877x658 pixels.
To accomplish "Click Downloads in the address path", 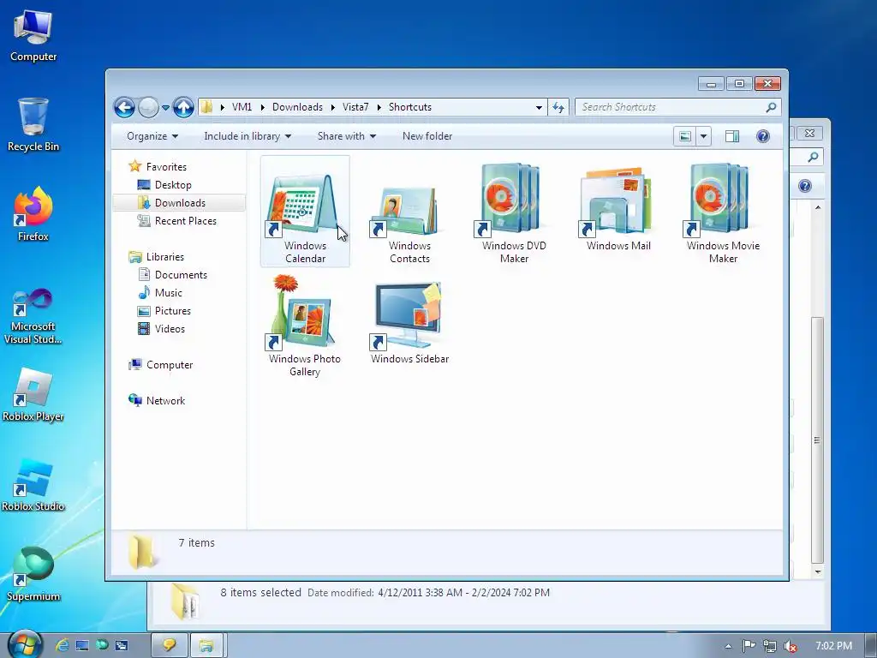I will point(297,107).
